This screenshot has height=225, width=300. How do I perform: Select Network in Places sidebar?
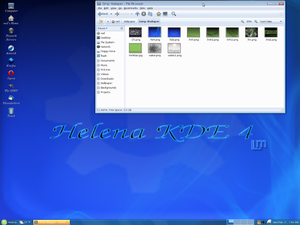(x=110, y=47)
